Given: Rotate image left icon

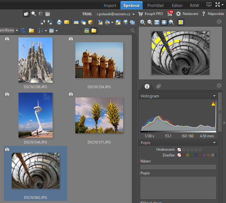Looking at the screenshot, I should click(x=43, y=22).
